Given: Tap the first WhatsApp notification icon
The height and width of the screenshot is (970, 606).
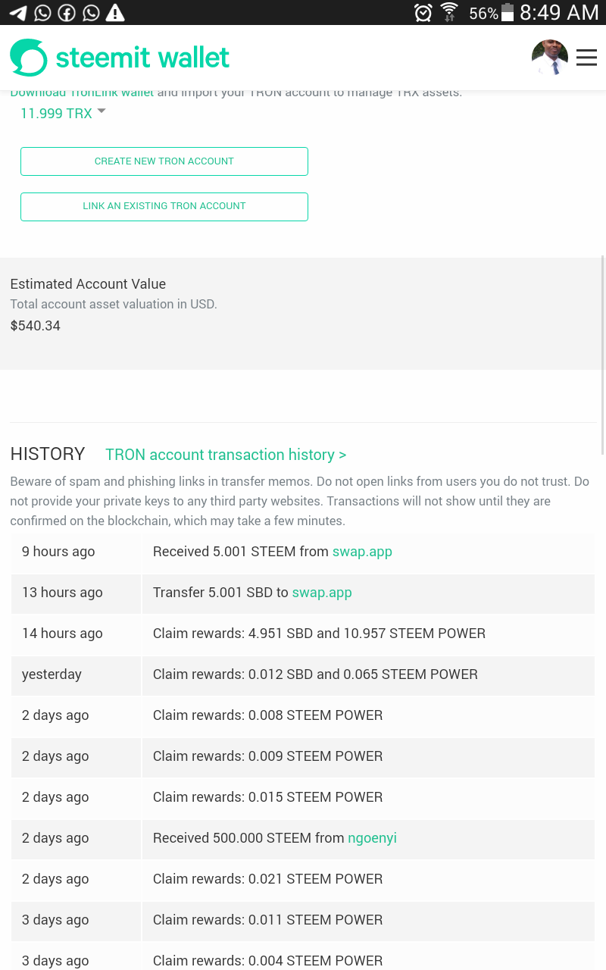Looking at the screenshot, I should coord(42,13).
